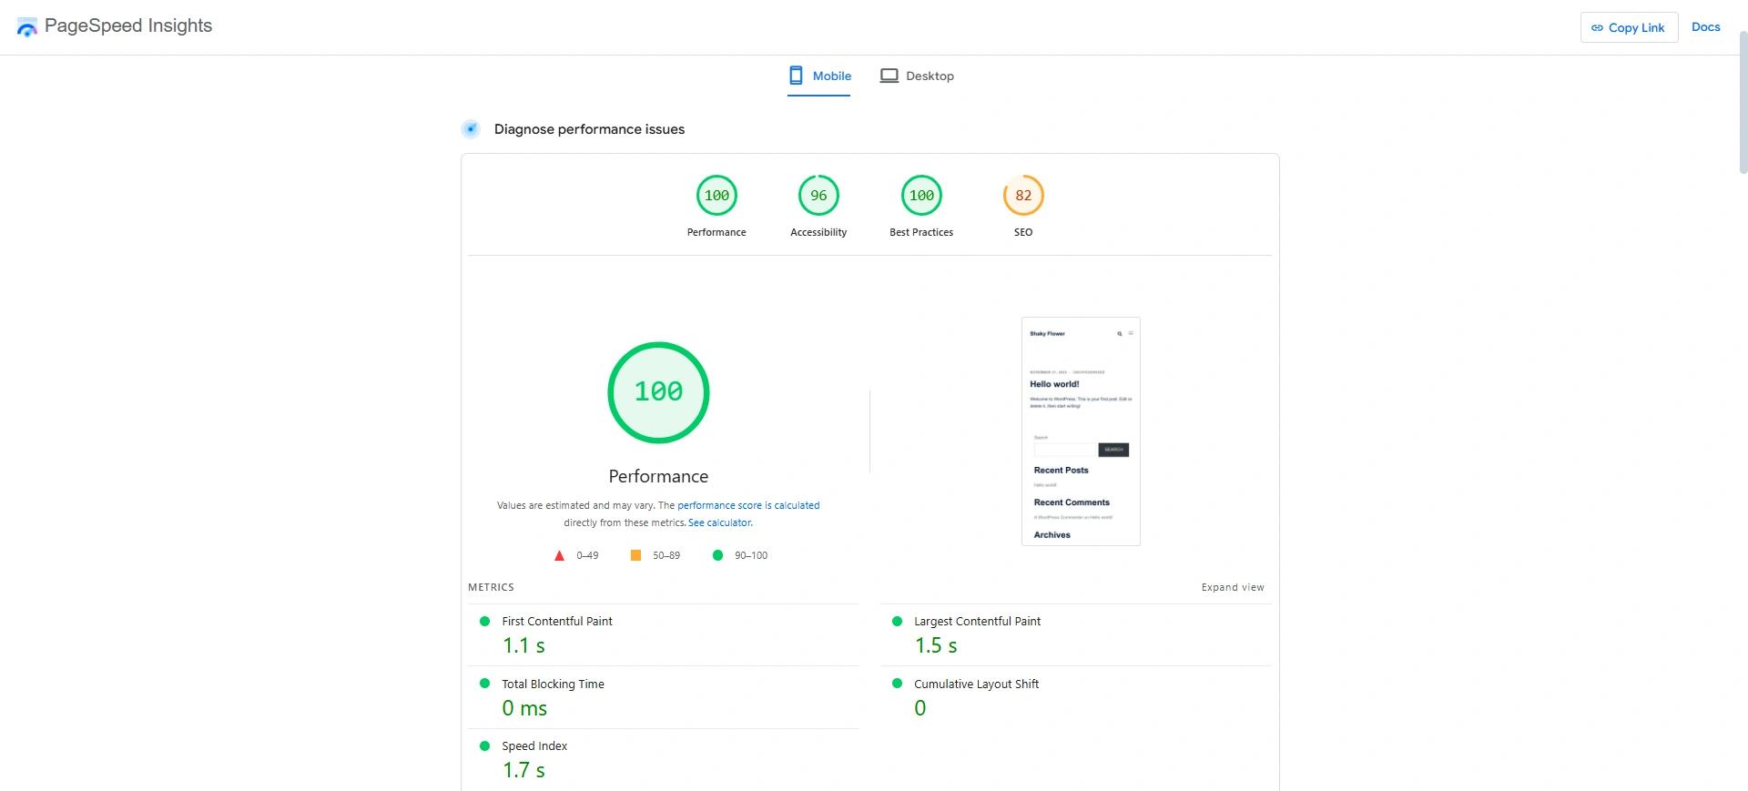Click the Best Practices label under the gauge
The width and height of the screenshot is (1748, 791).
point(921,232)
